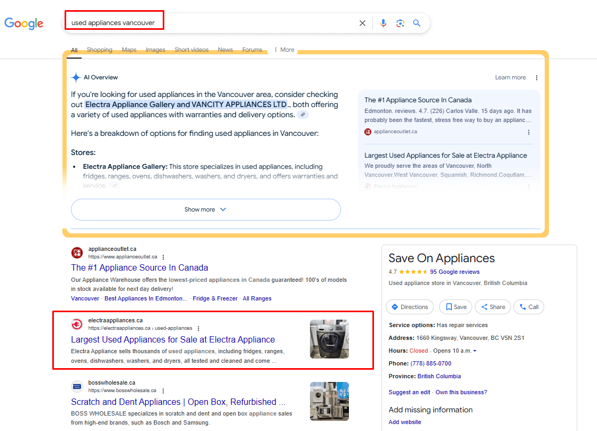Click 'https://www.applianceoutlet.ca' URL text
The height and width of the screenshot is (431, 597).
click(123, 257)
